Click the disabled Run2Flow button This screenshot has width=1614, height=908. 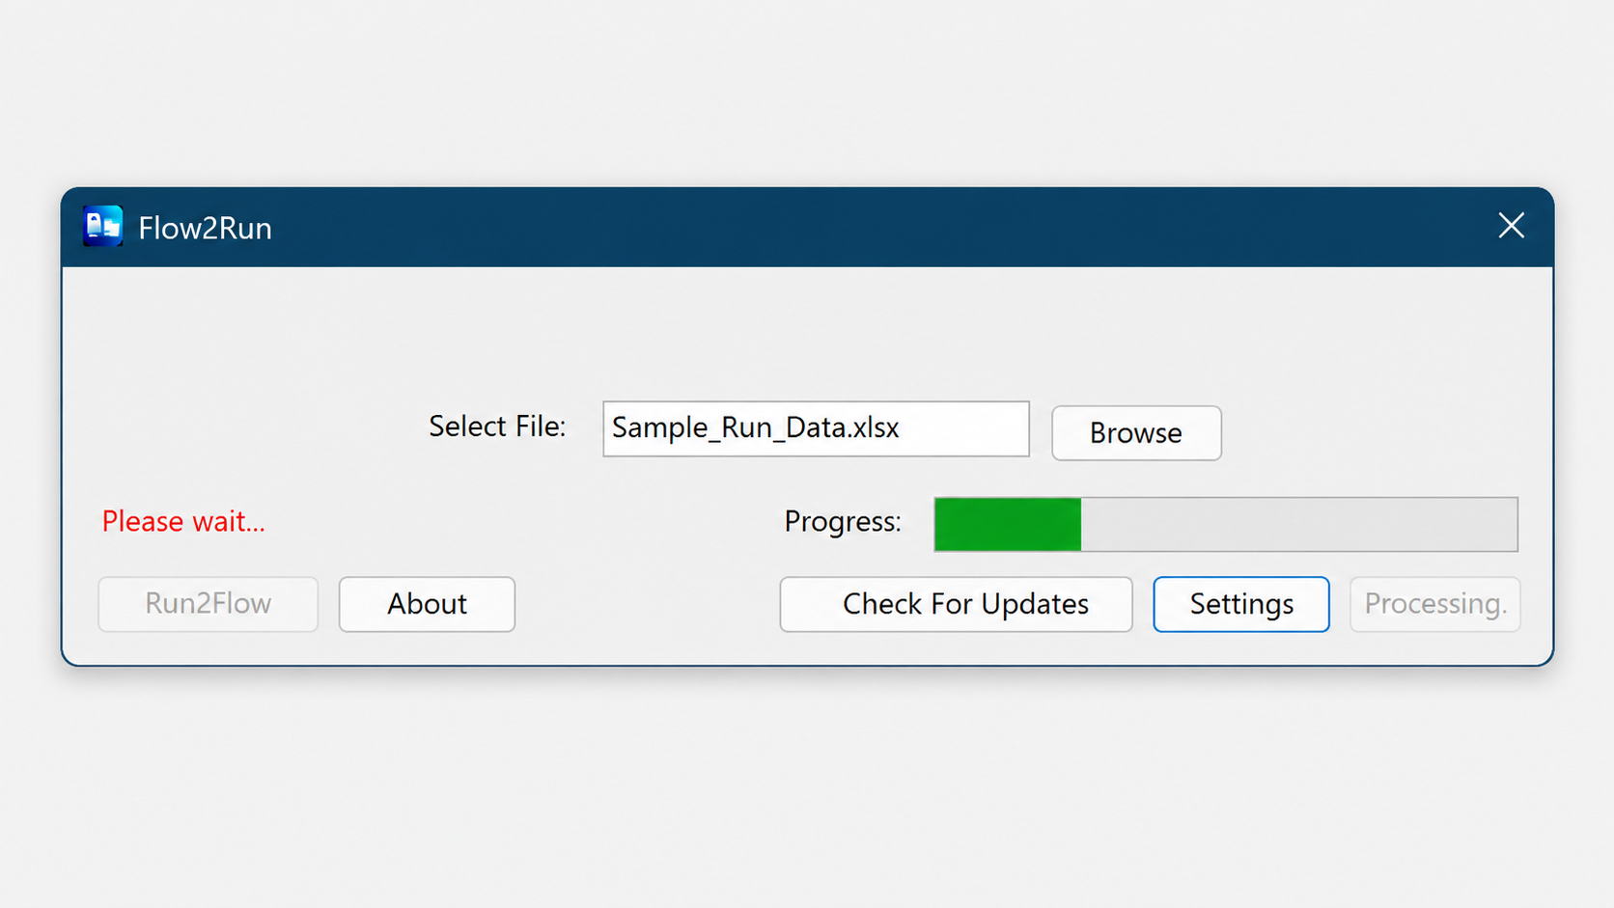[x=208, y=604]
